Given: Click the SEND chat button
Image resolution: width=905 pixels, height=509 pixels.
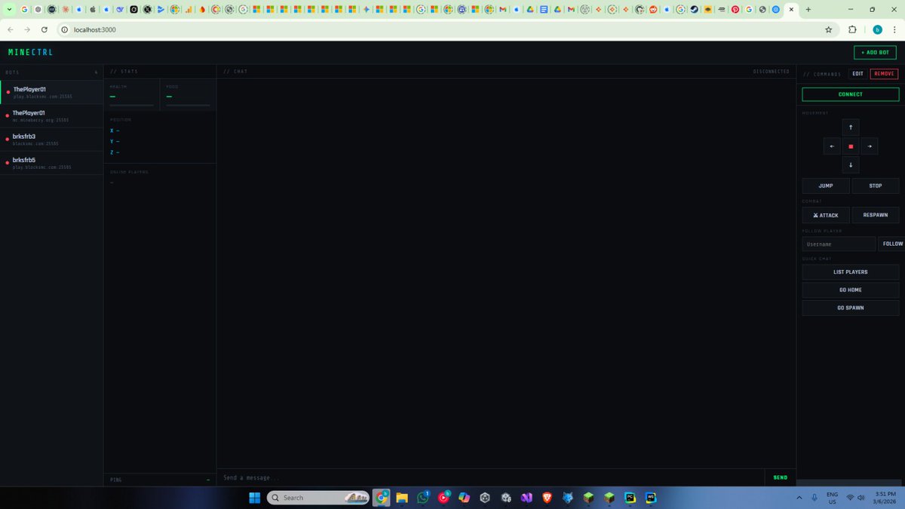Looking at the screenshot, I should click(781, 477).
